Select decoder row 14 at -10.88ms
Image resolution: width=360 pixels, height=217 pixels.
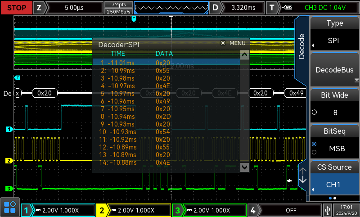click(166, 163)
